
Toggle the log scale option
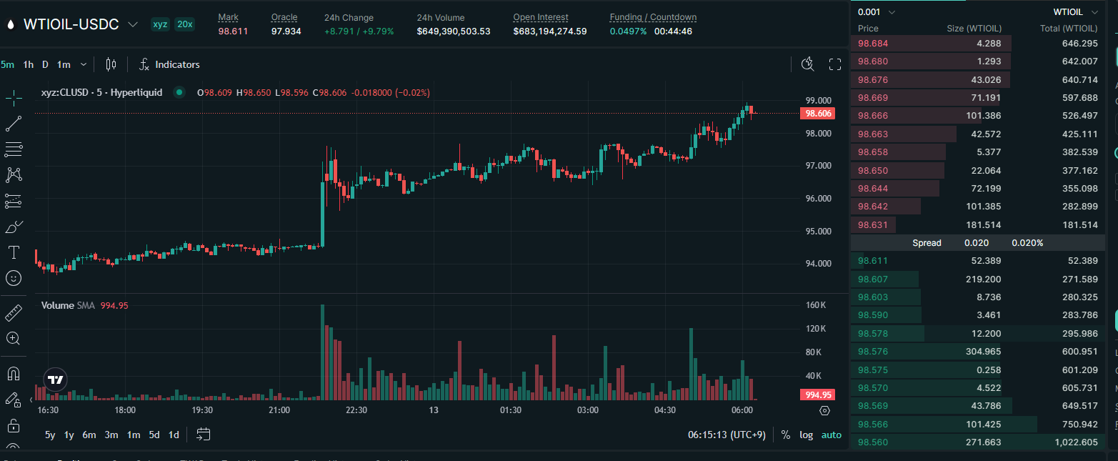coord(806,435)
